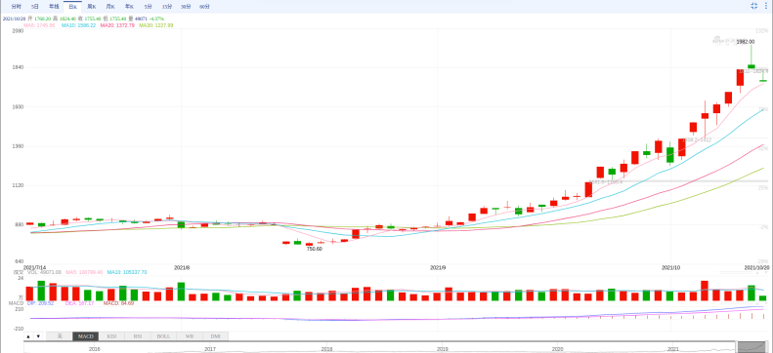Select the RSI indicator button
The width and height of the screenshot is (773, 353).
pyautogui.click(x=138, y=336)
